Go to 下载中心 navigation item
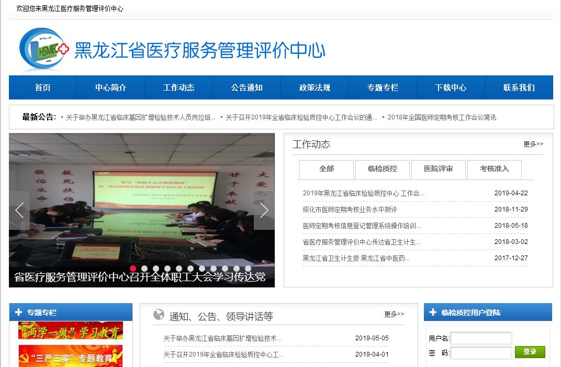Image resolution: width=561 pixels, height=367 pixels. [x=451, y=87]
